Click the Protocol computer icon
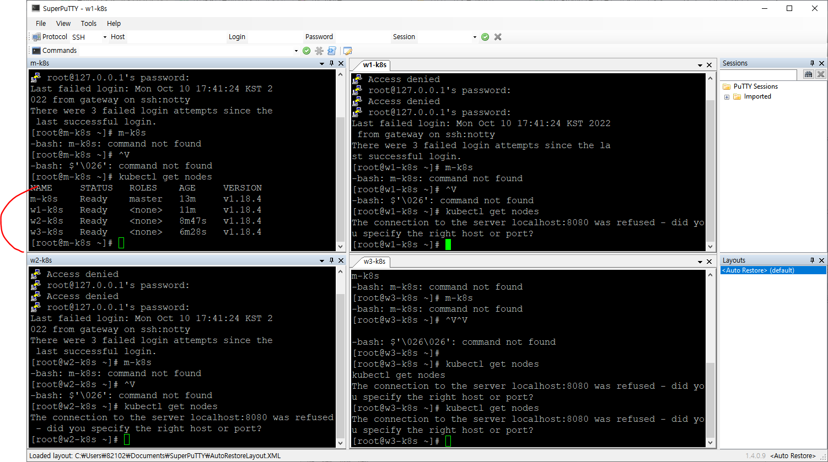 36,37
